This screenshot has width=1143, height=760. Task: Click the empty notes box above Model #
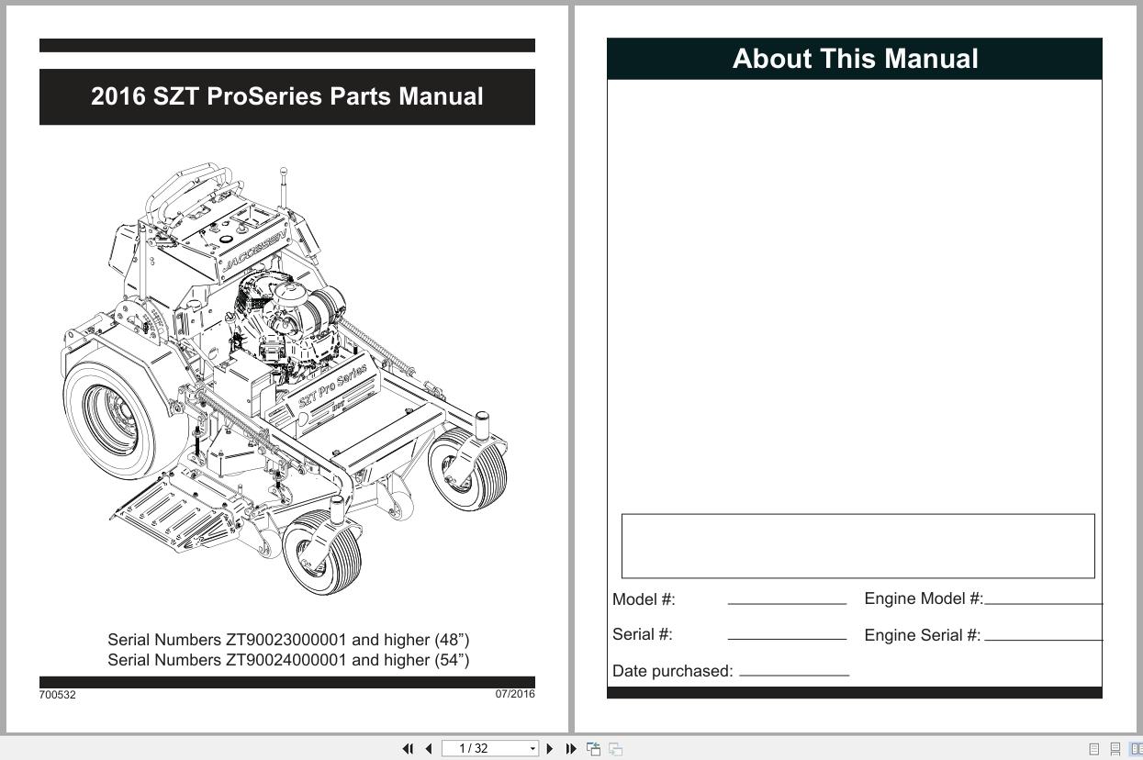858,546
